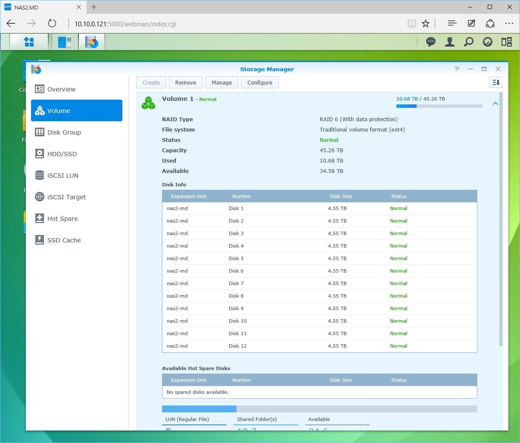This screenshot has height=443, width=520.
Task: Open the Overview section
Action: pos(77,89)
